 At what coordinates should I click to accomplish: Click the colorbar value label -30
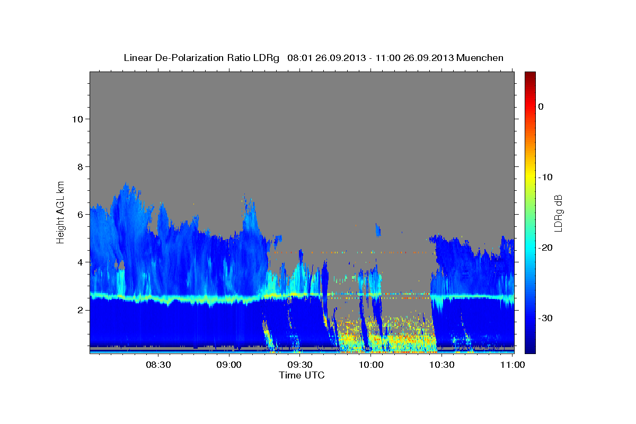(545, 318)
